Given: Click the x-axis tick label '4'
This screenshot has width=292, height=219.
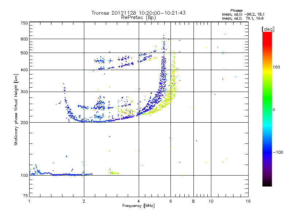Looking at the screenshot, I should pyautogui.click(x=139, y=201).
